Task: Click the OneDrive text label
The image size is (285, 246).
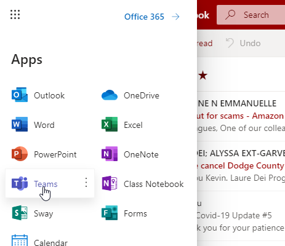Action: tap(142, 95)
